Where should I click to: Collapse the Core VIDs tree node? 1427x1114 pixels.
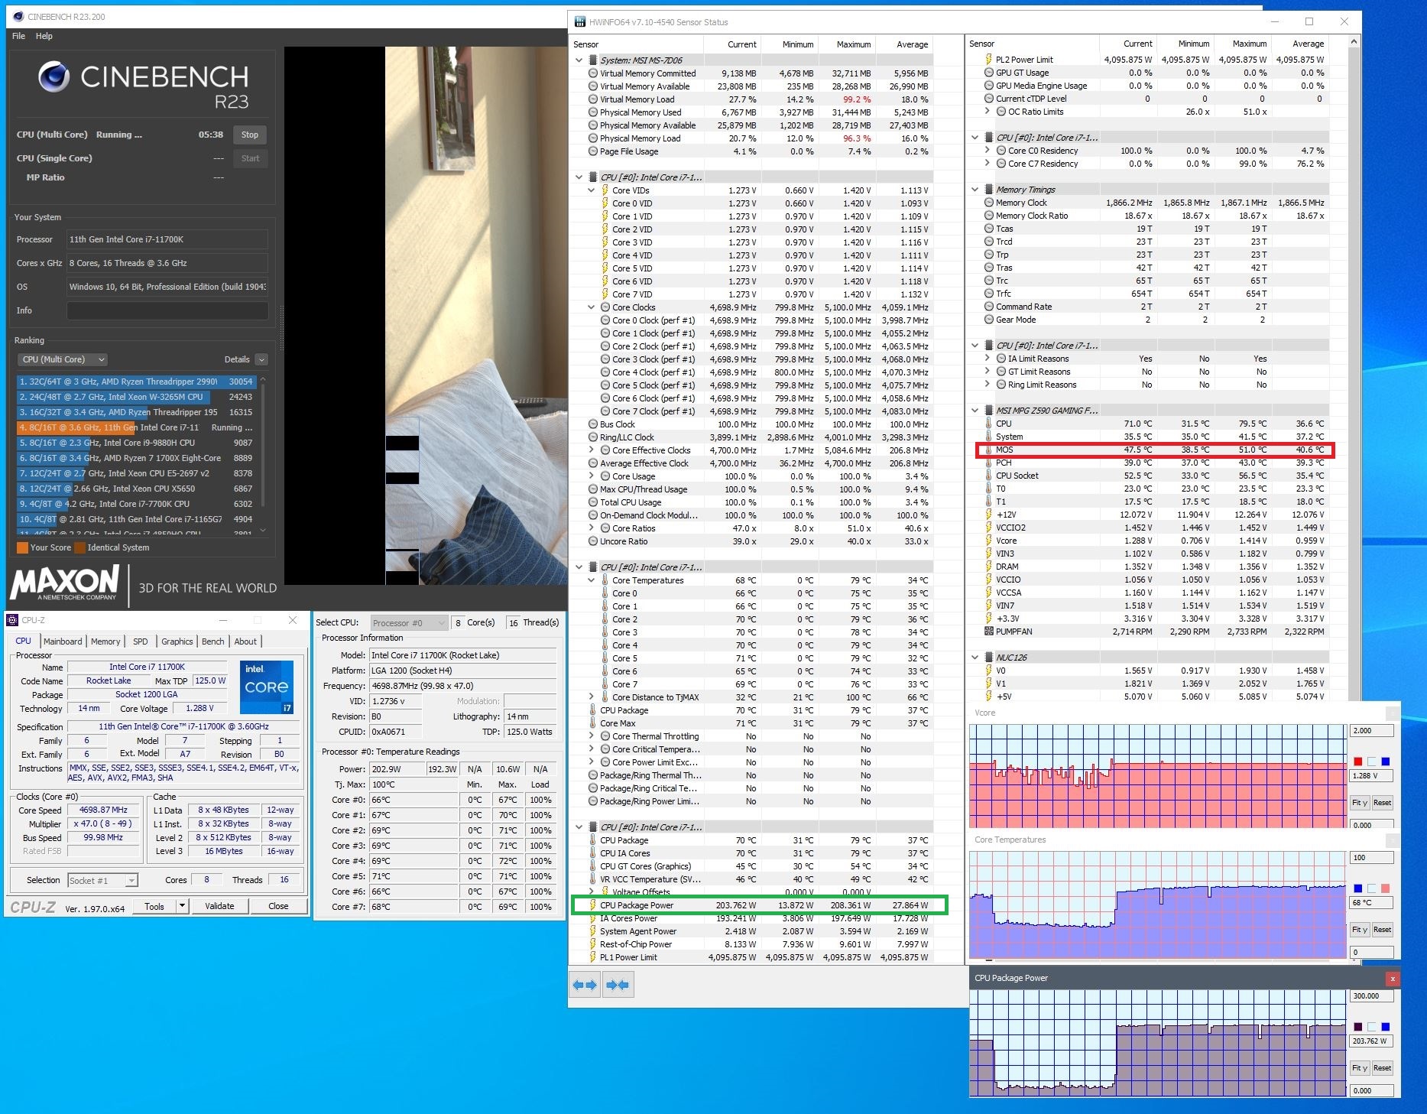tap(591, 190)
